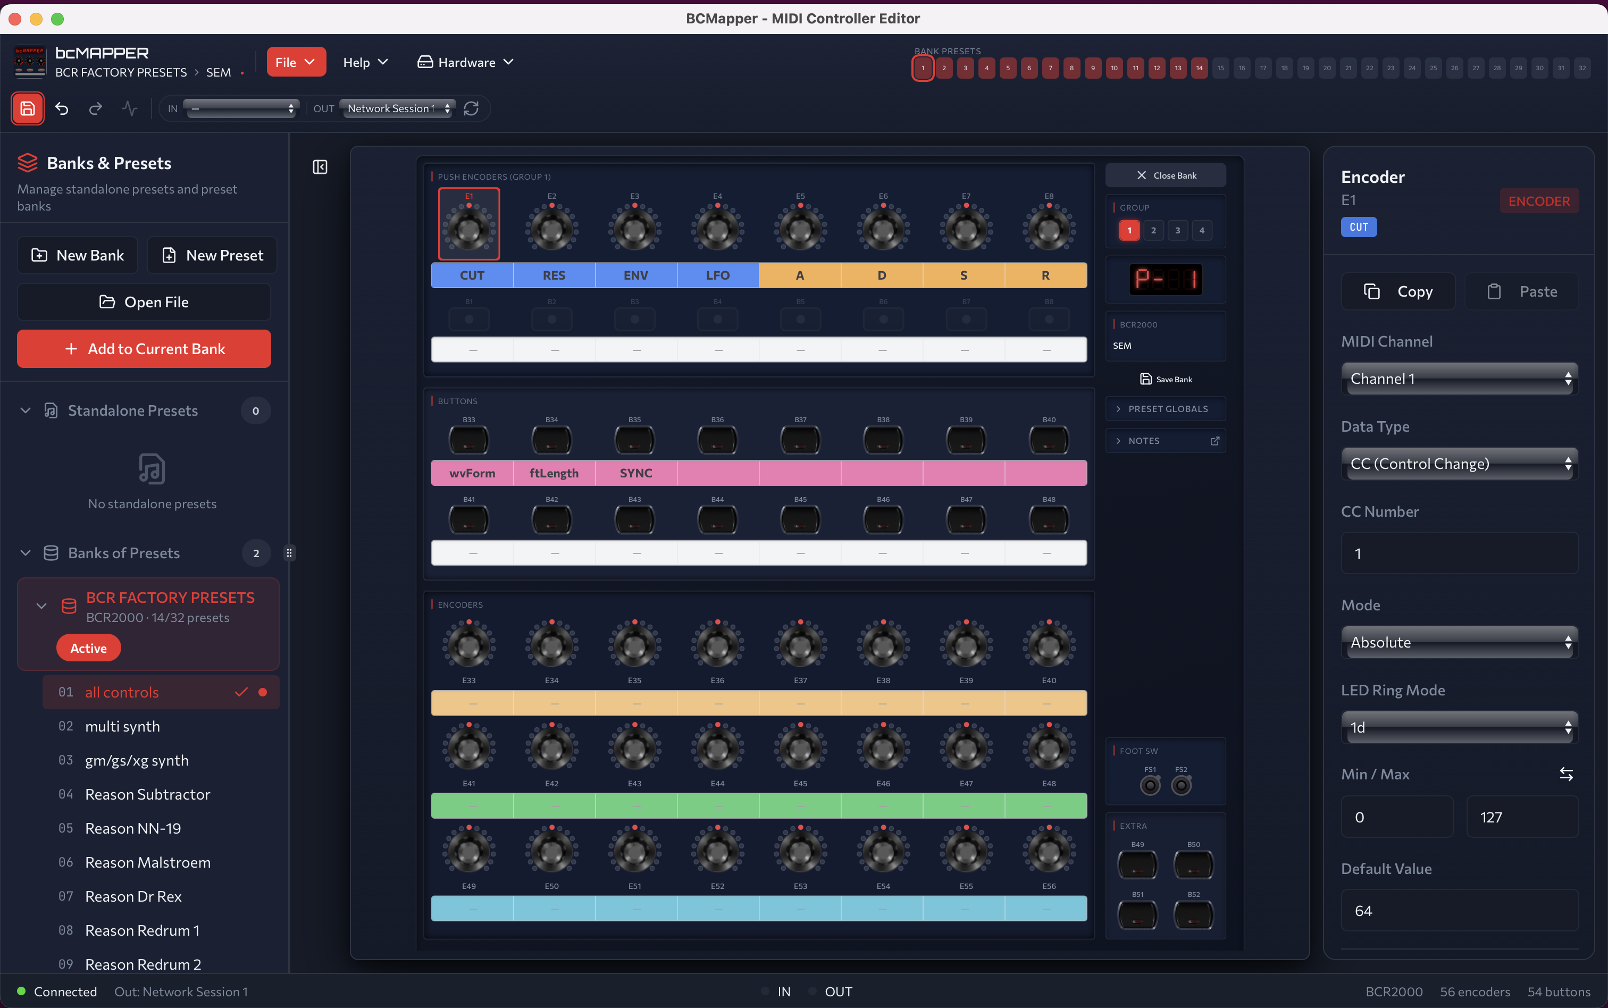Refresh the OUT port list
Image resolution: width=1608 pixels, height=1008 pixels.
472,108
